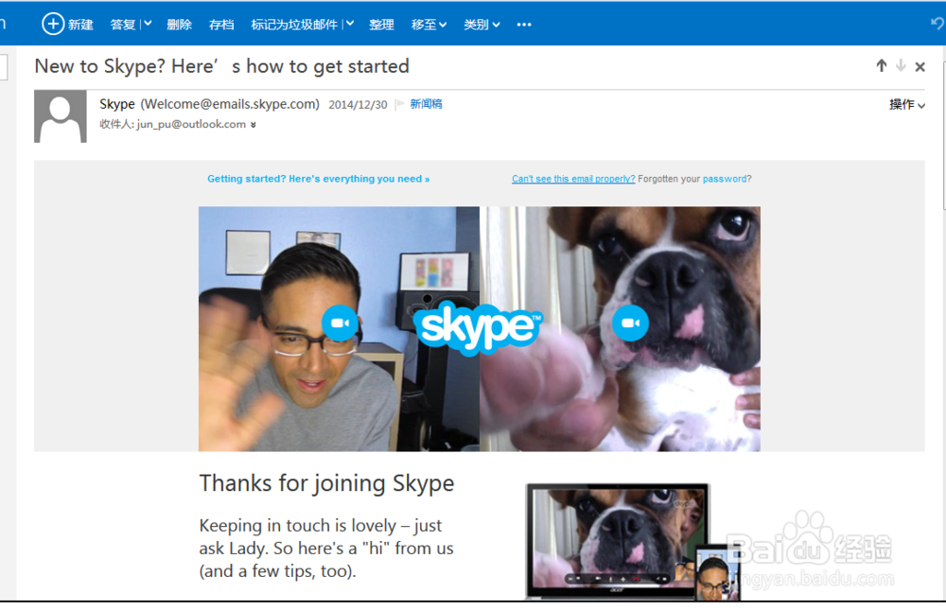Reply using the 答复 button
The image size is (946, 611).
pos(123,25)
